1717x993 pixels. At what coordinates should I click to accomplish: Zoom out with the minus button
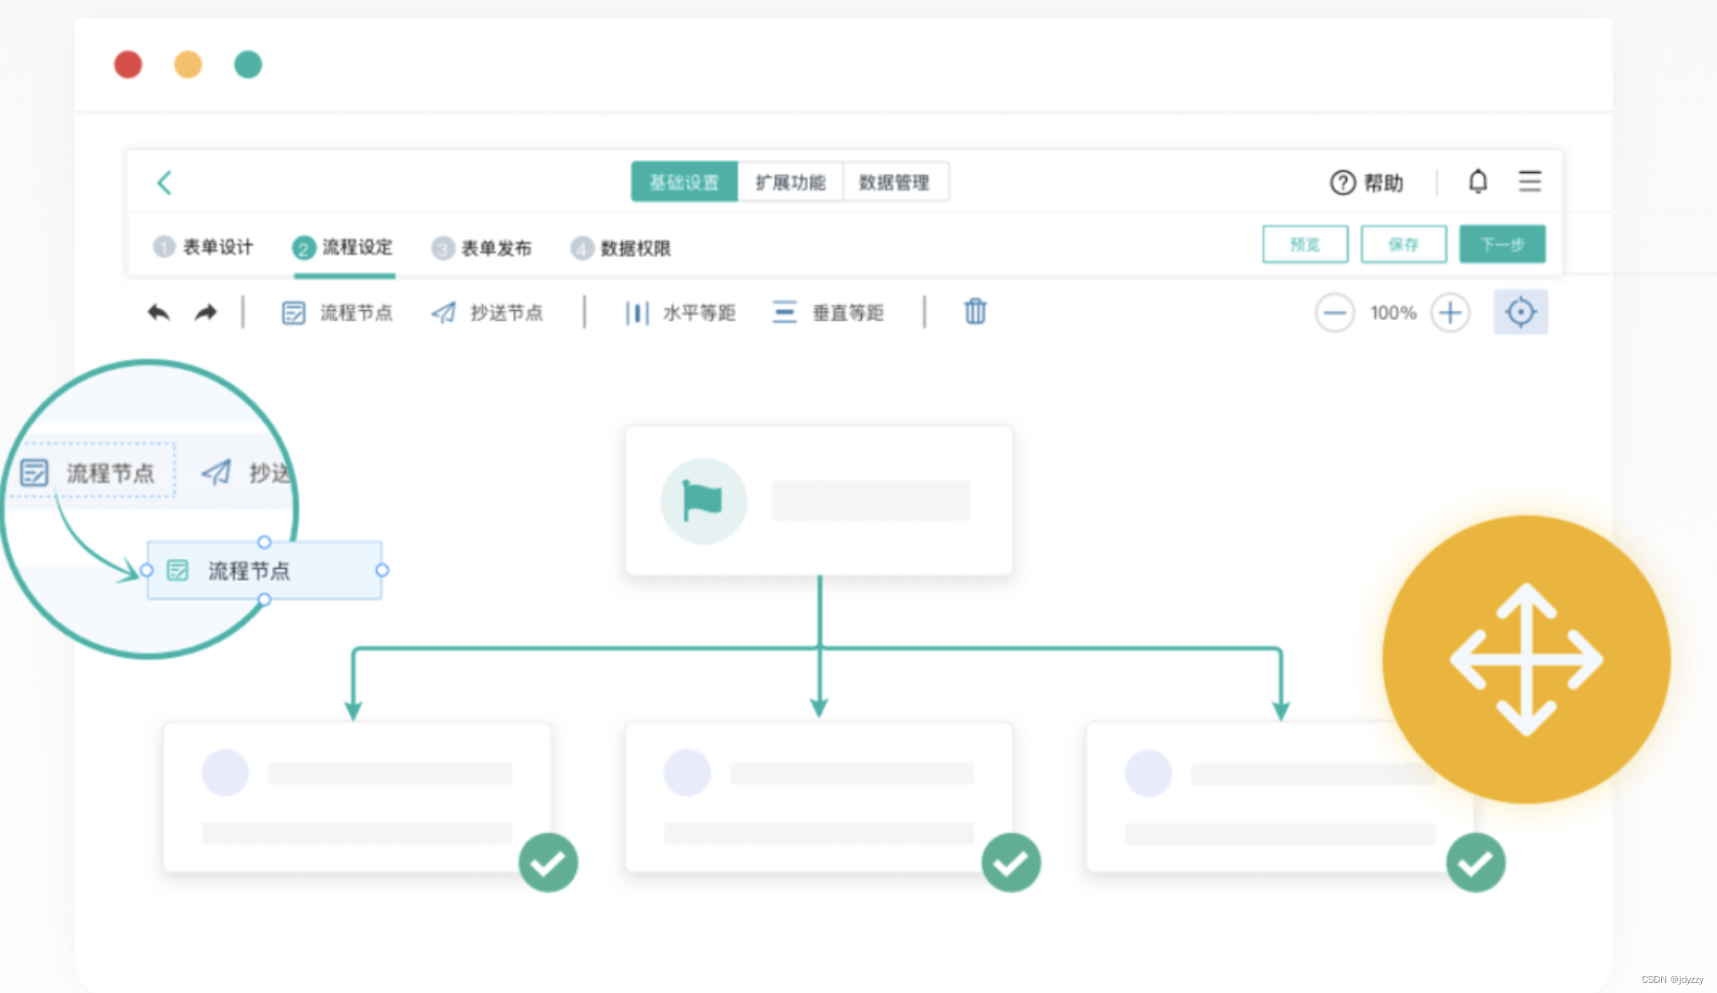coord(1334,313)
